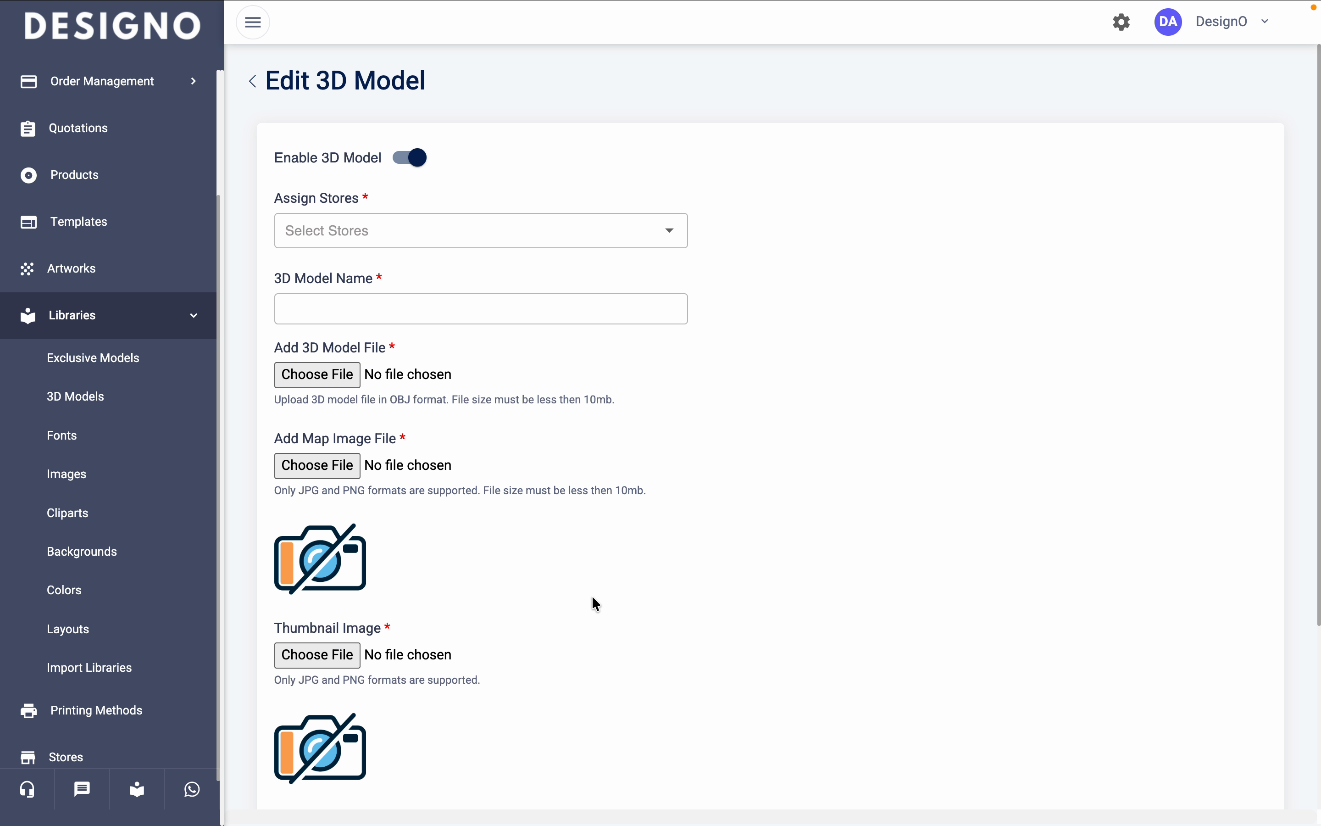Image resolution: width=1321 pixels, height=826 pixels.
Task: Toggle the Enable 3D Model switch
Action: click(410, 158)
